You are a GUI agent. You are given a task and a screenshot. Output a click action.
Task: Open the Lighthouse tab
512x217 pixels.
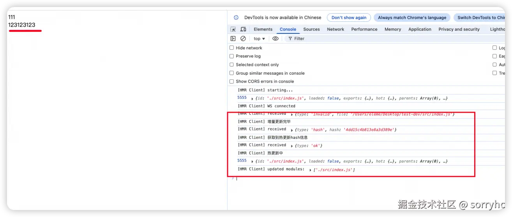click(497, 29)
